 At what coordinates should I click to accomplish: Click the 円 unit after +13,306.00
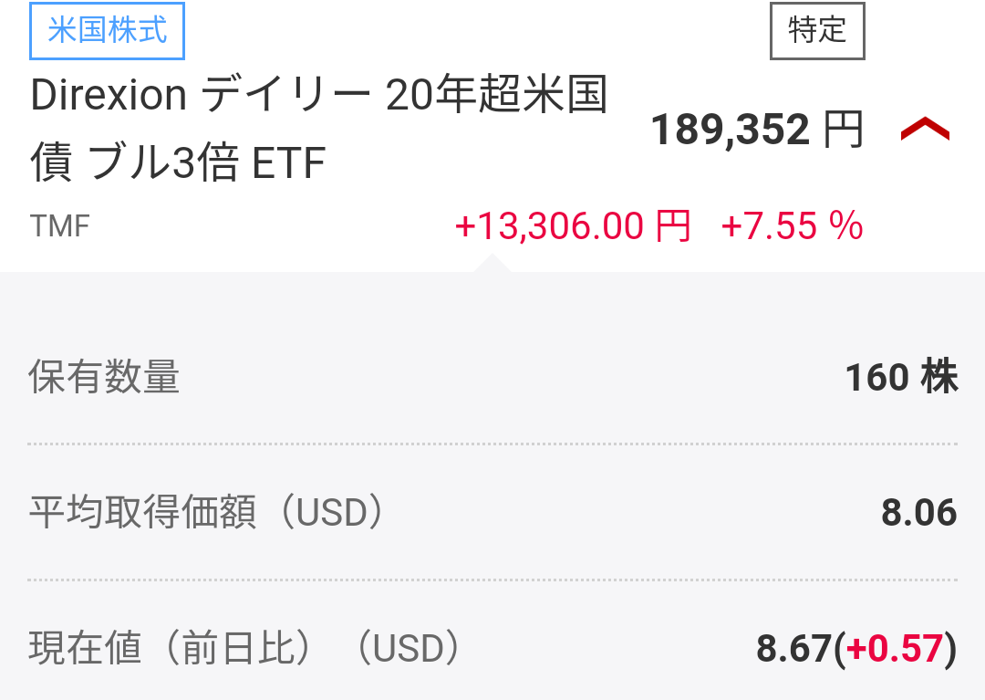(673, 226)
